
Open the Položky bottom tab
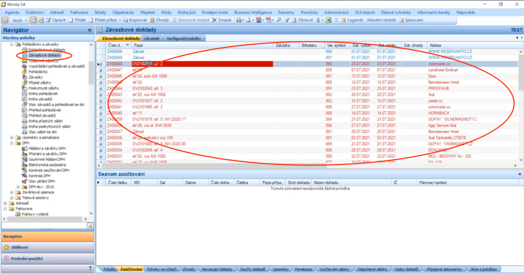pyautogui.click(x=110, y=269)
